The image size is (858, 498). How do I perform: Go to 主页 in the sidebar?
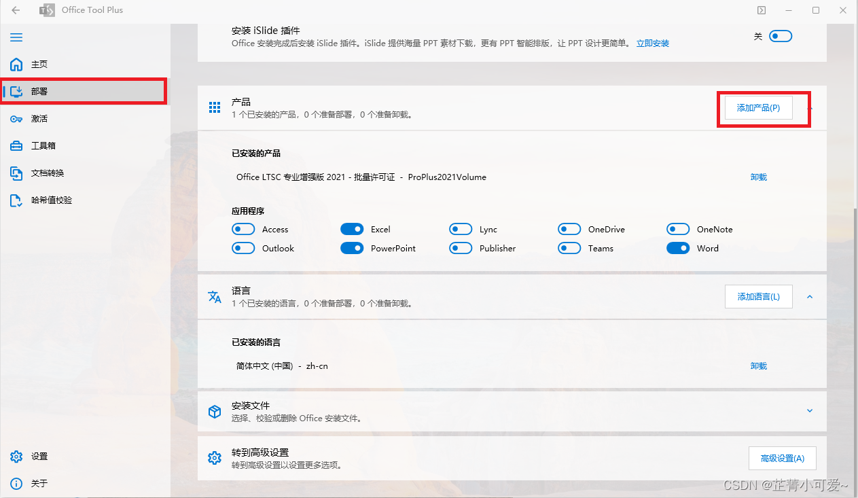click(x=85, y=65)
